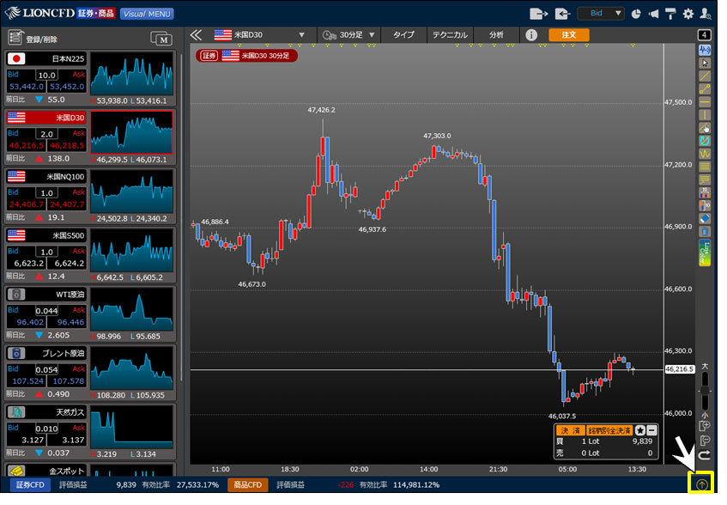Collapse the left panel with double chevron
Screen dimensions: 727x505
click(196, 35)
